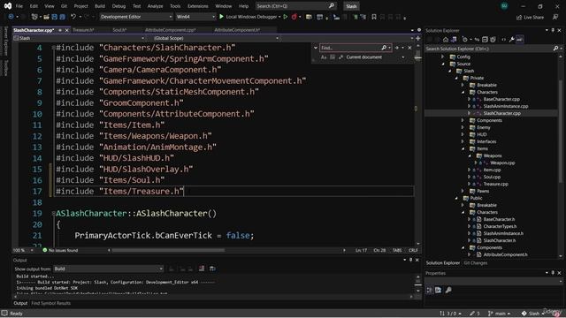Toggle regular expressions in Find bar
Image resolution: width=566 pixels, height=318 pixels.
click(340, 57)
